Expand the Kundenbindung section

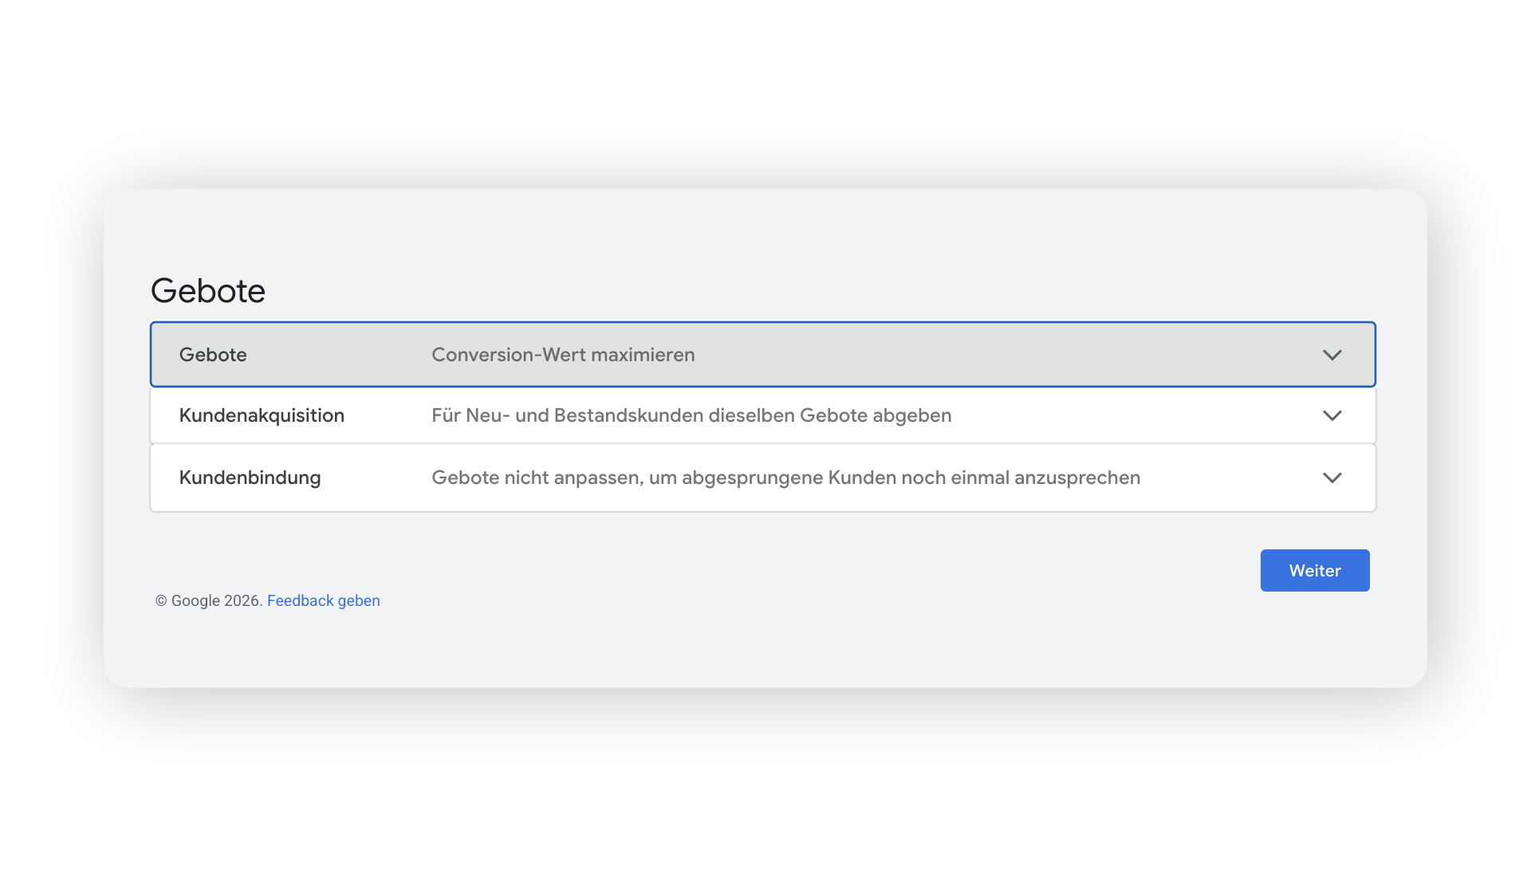coord(762,478)
